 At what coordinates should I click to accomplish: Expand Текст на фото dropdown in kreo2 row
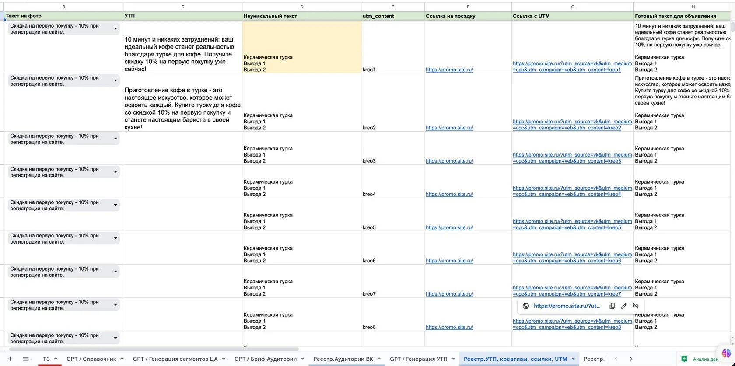[115, 81]
